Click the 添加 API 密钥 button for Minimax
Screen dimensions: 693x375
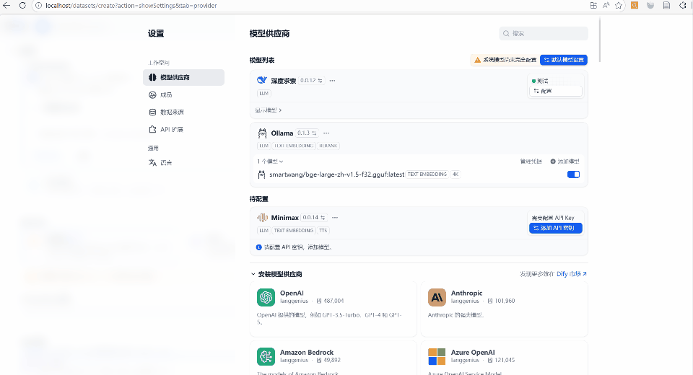(x=556, y=228)
